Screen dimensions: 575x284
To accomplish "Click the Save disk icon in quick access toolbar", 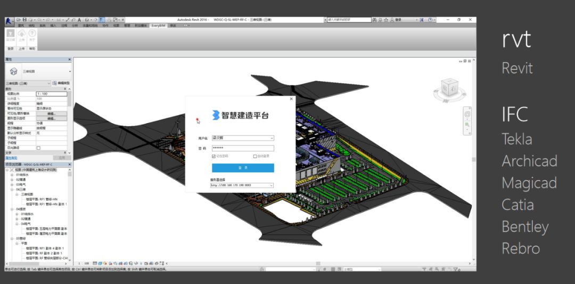I will 24,20.
